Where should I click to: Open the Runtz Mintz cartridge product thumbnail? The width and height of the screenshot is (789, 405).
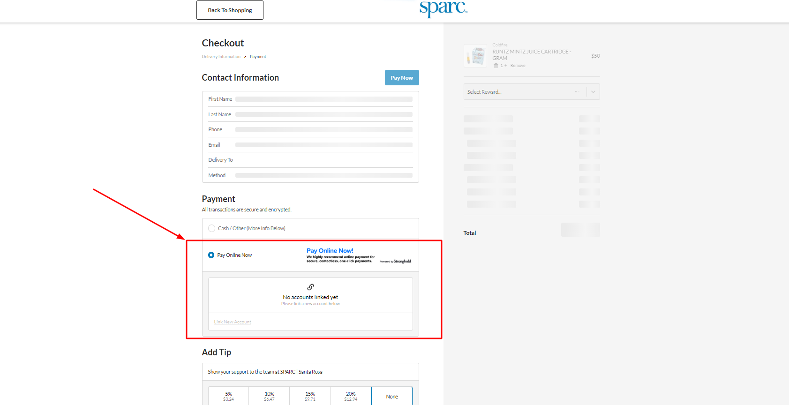pos(475,56)
